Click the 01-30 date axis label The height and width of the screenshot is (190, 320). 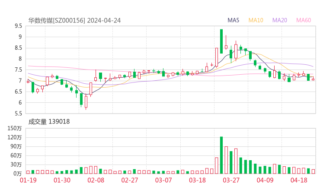[x=62, y=180]
